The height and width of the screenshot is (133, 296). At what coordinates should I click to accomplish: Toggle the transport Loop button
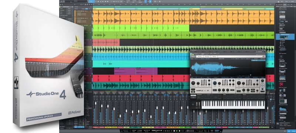coord(182,131)
